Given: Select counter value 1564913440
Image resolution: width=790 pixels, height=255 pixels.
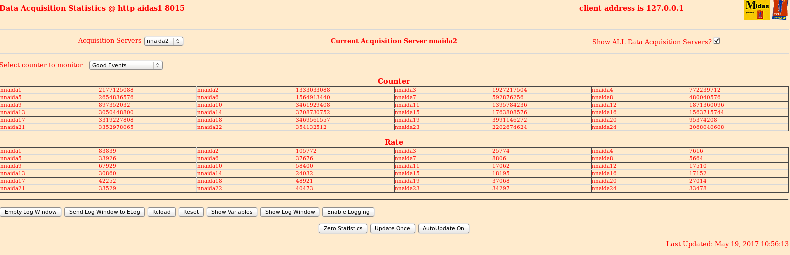Looking at the screenshot, I should pyautogui.click(x=313, y=98).
